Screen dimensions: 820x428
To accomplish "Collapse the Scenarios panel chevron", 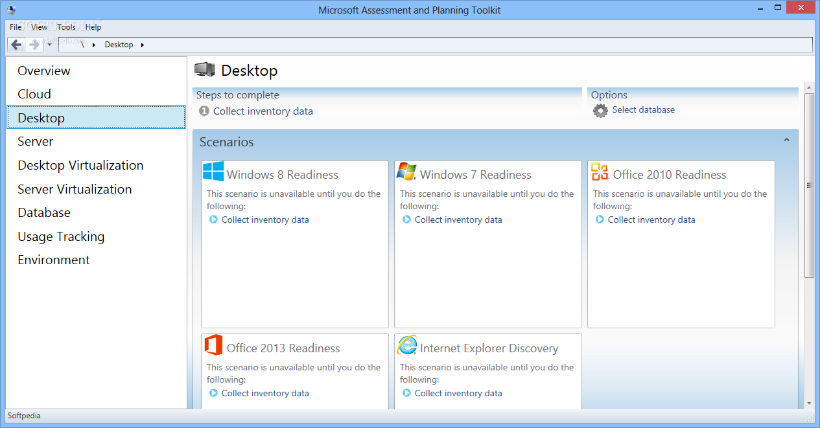I will click(x=787, y=140).
